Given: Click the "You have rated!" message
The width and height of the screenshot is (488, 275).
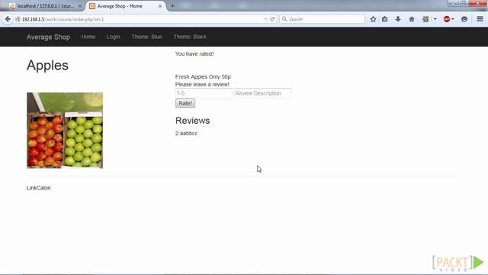Looking at the screenshot, I should pos(194,54).
